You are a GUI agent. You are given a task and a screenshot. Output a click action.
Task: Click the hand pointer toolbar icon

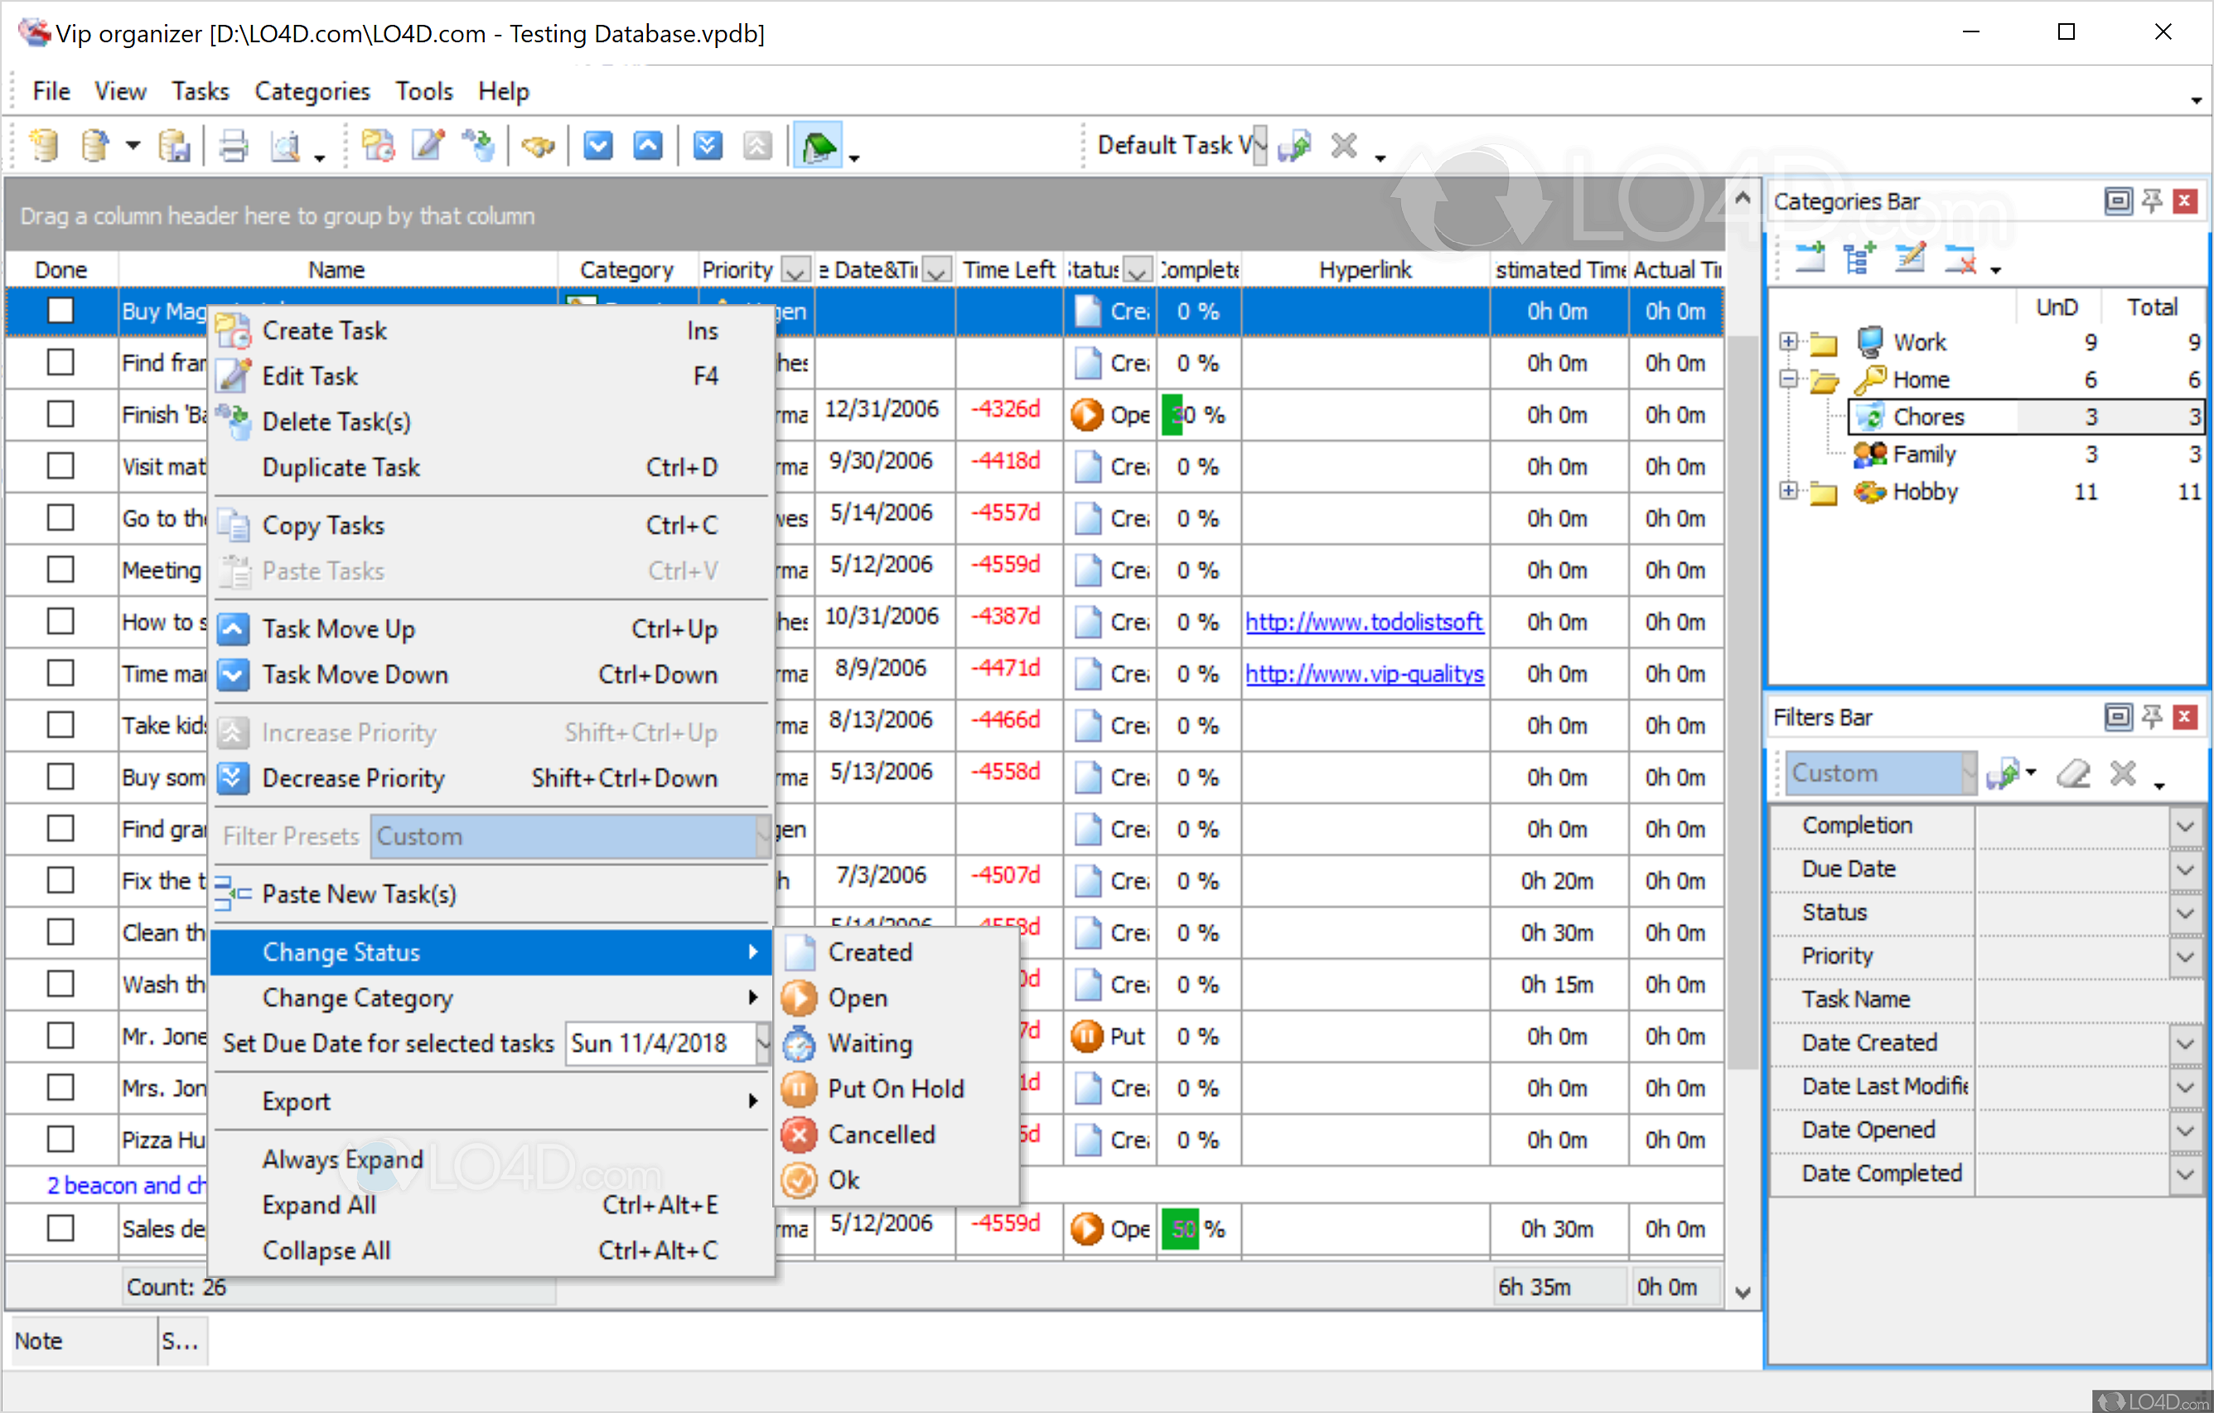pos(538,145)
